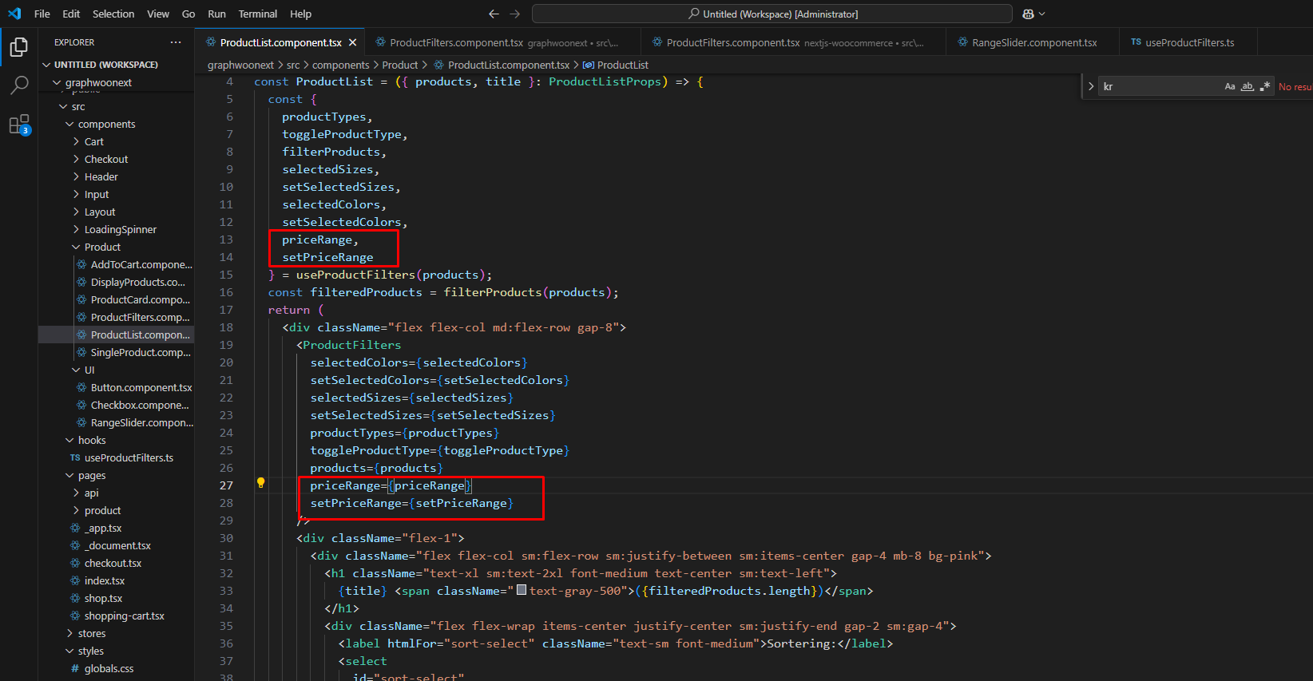The height and width of the screenshot is (681, 1313).
Task: Click the Copilot icon in title bar
Action: [1029, 14]
